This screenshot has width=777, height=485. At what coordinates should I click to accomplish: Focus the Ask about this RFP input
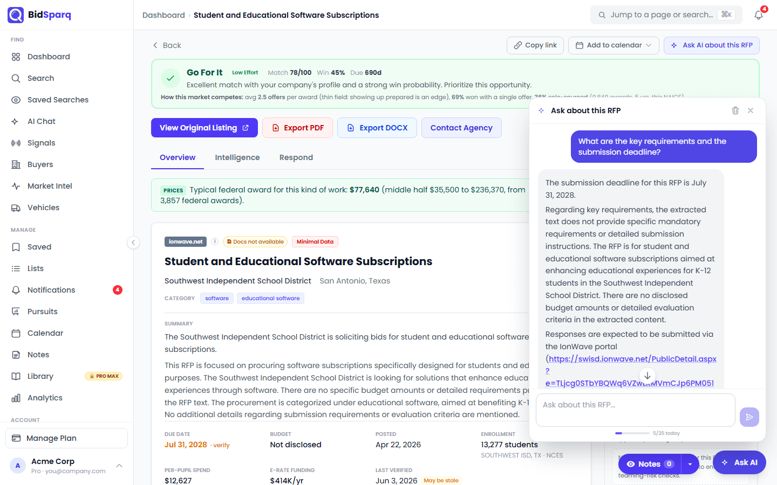(636, 410)
